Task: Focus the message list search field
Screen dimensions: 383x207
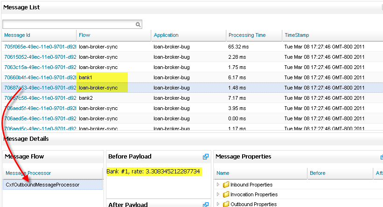Action: [x=69, y=24]
